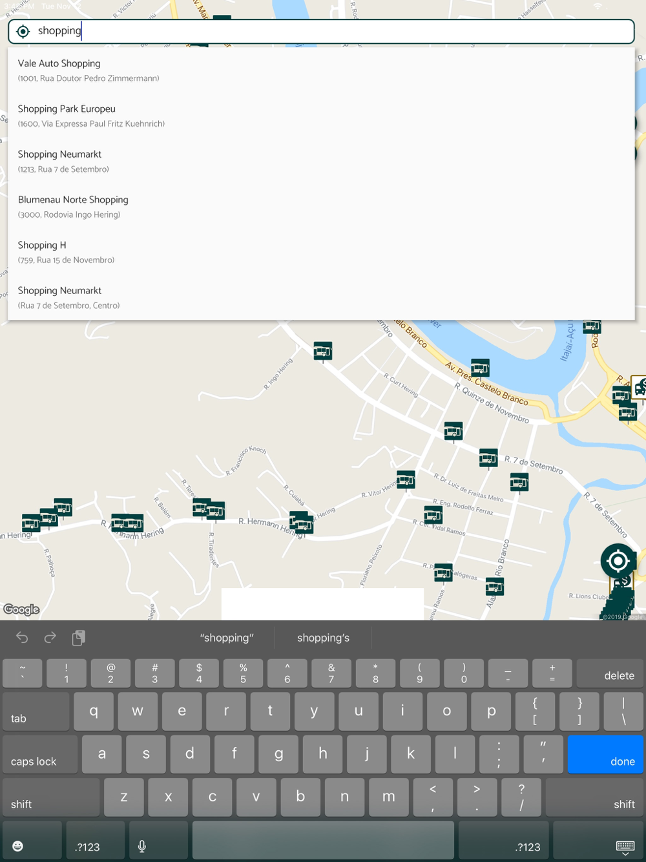Screen dimensions: 646x862
Task: Tap the blue done key
Action: tap(605, 754)
